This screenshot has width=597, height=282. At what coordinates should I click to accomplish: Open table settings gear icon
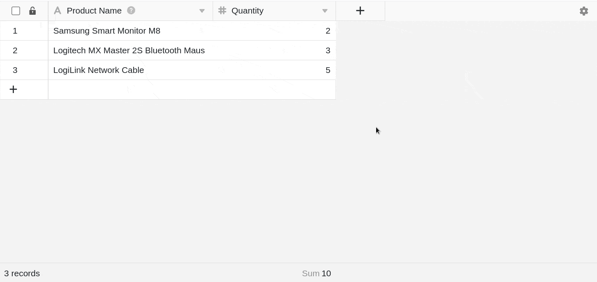coord(584,11)
